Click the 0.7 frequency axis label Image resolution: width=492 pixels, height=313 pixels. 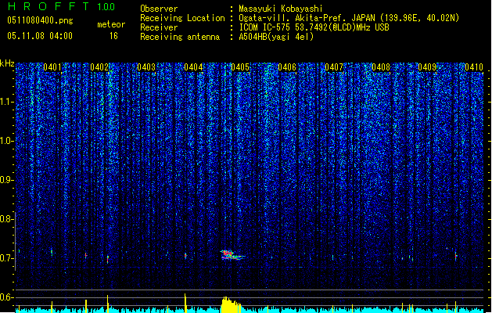(6, 258)
